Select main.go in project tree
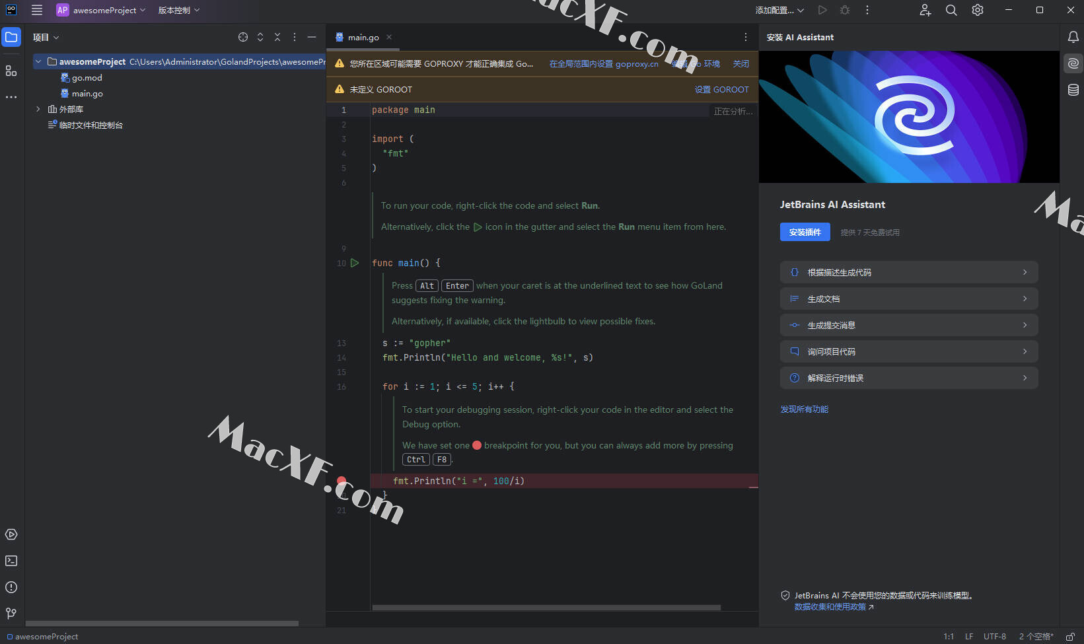1084x644 pixels. [x=81, y=93]
